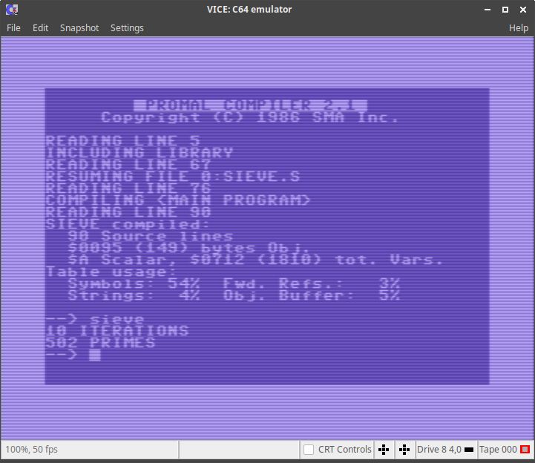Viewport: 535px width, 463px height.
Task: Open the File menu
Action: (x=13, y=28)
